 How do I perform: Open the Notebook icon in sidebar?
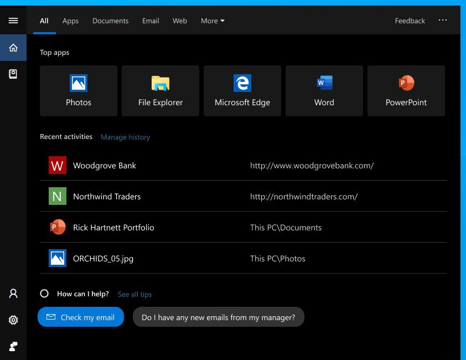(13, 74)
